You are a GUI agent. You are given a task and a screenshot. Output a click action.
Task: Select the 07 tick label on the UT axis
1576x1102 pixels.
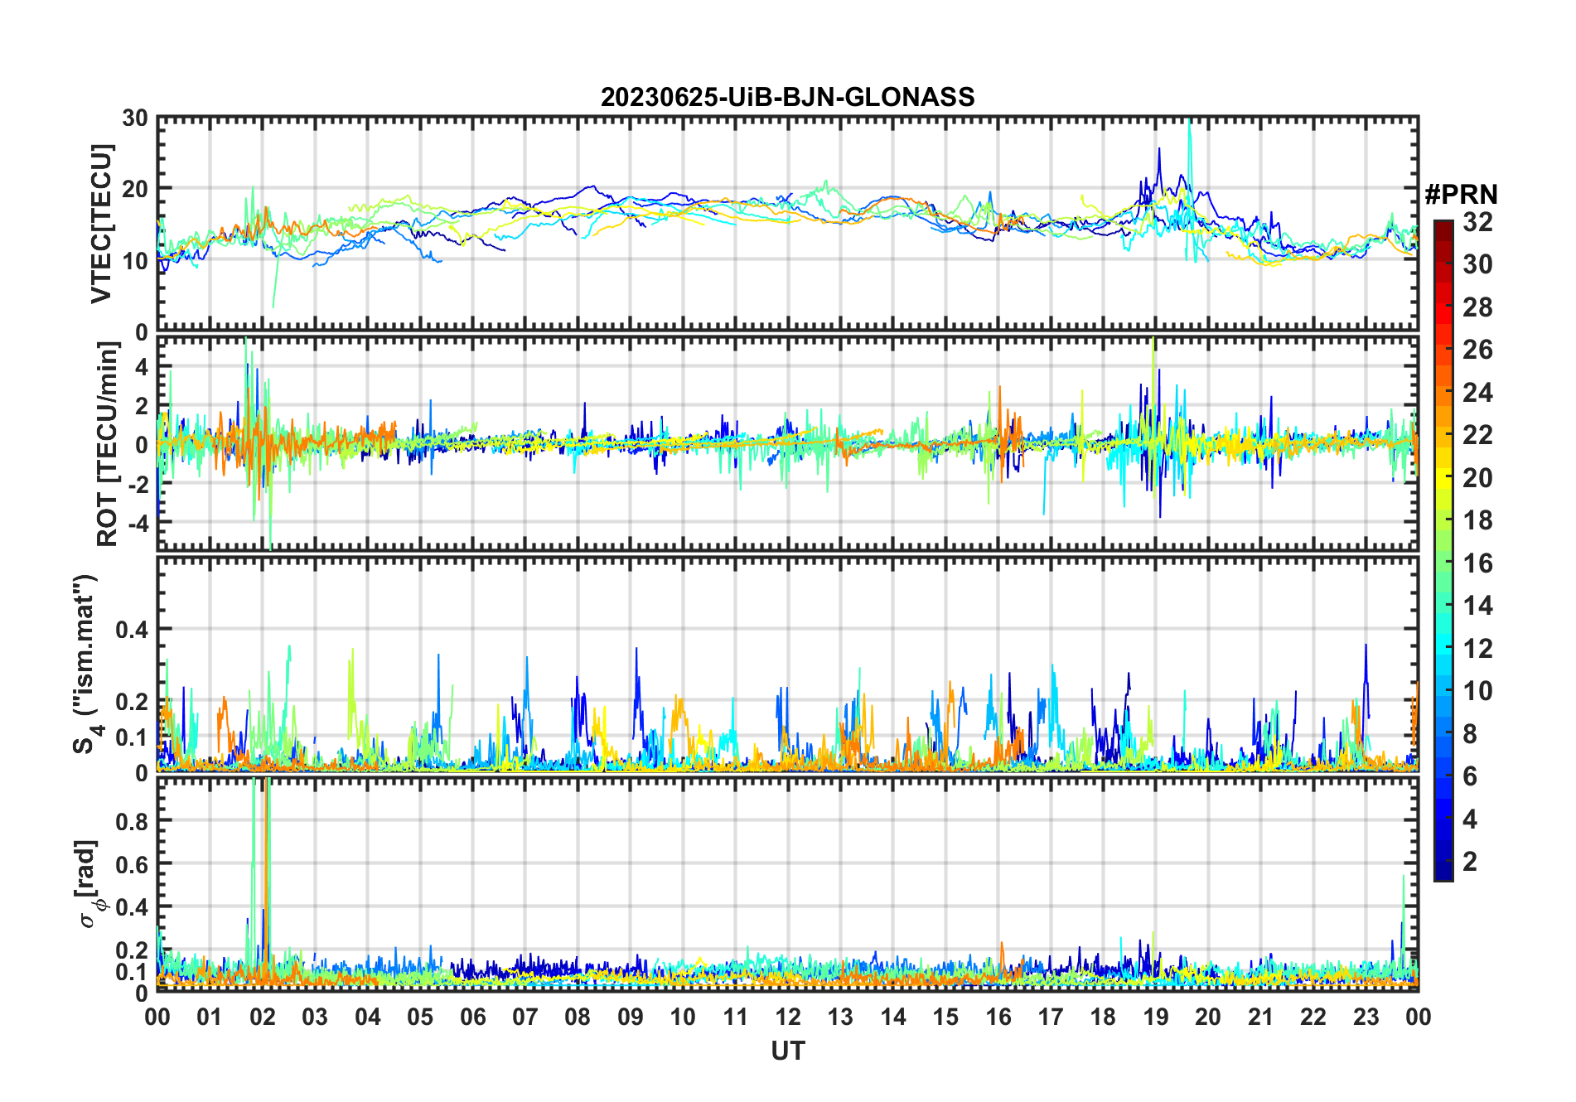(x=525, y=1017)
